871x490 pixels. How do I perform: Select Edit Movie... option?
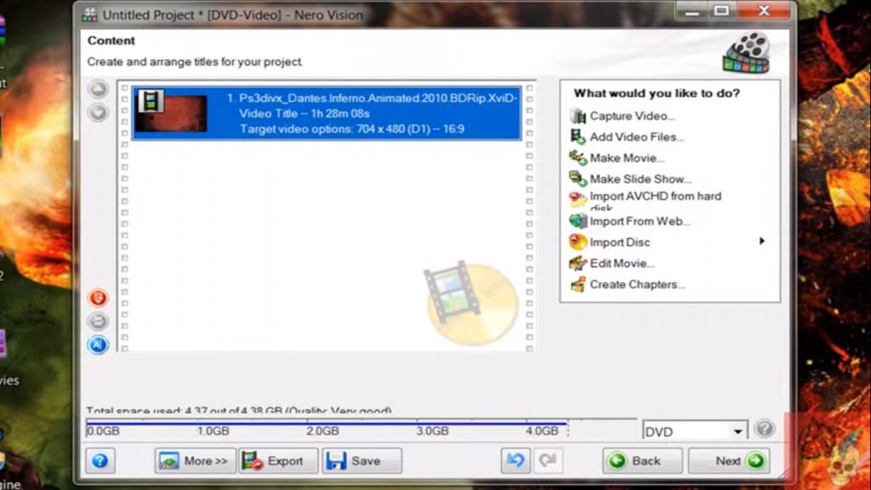coord(622,264)
